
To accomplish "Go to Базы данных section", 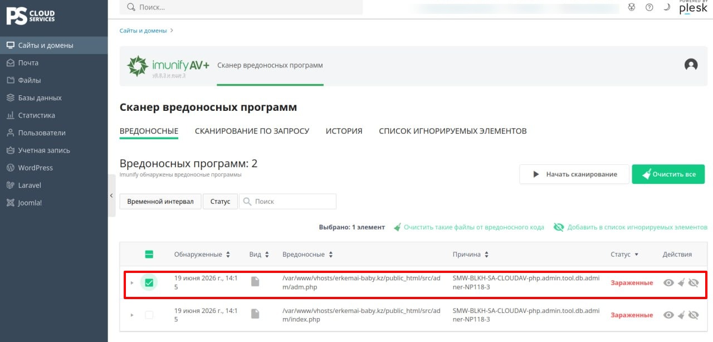I will coord(53,98).
